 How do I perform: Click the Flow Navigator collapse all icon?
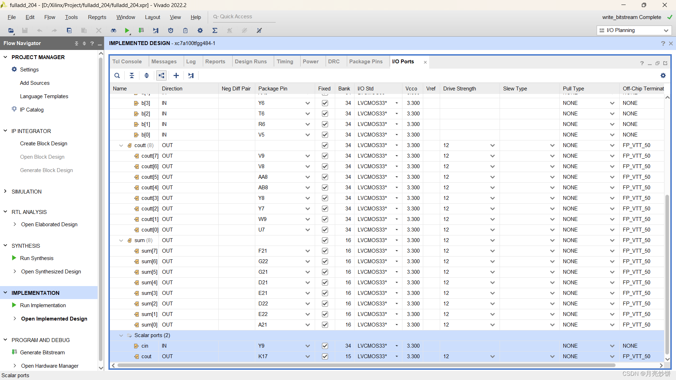(76, 43)
